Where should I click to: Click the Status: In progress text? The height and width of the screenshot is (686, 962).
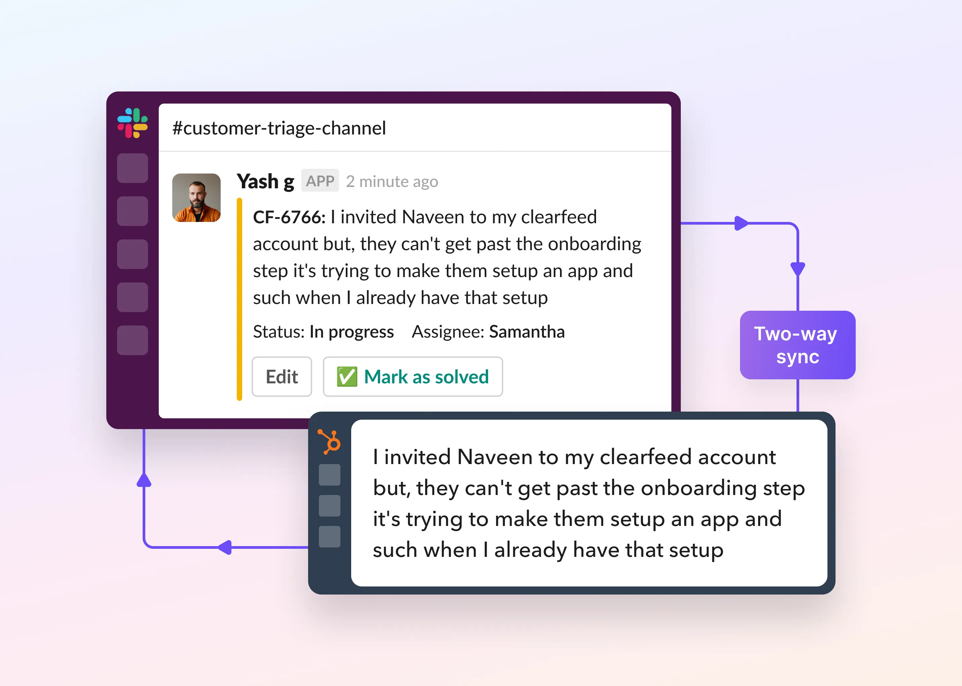click(323, 332)
